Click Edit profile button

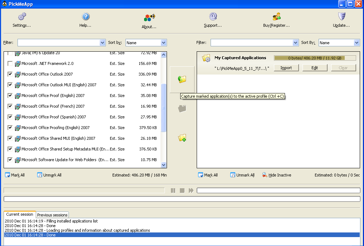pos(315,68)
